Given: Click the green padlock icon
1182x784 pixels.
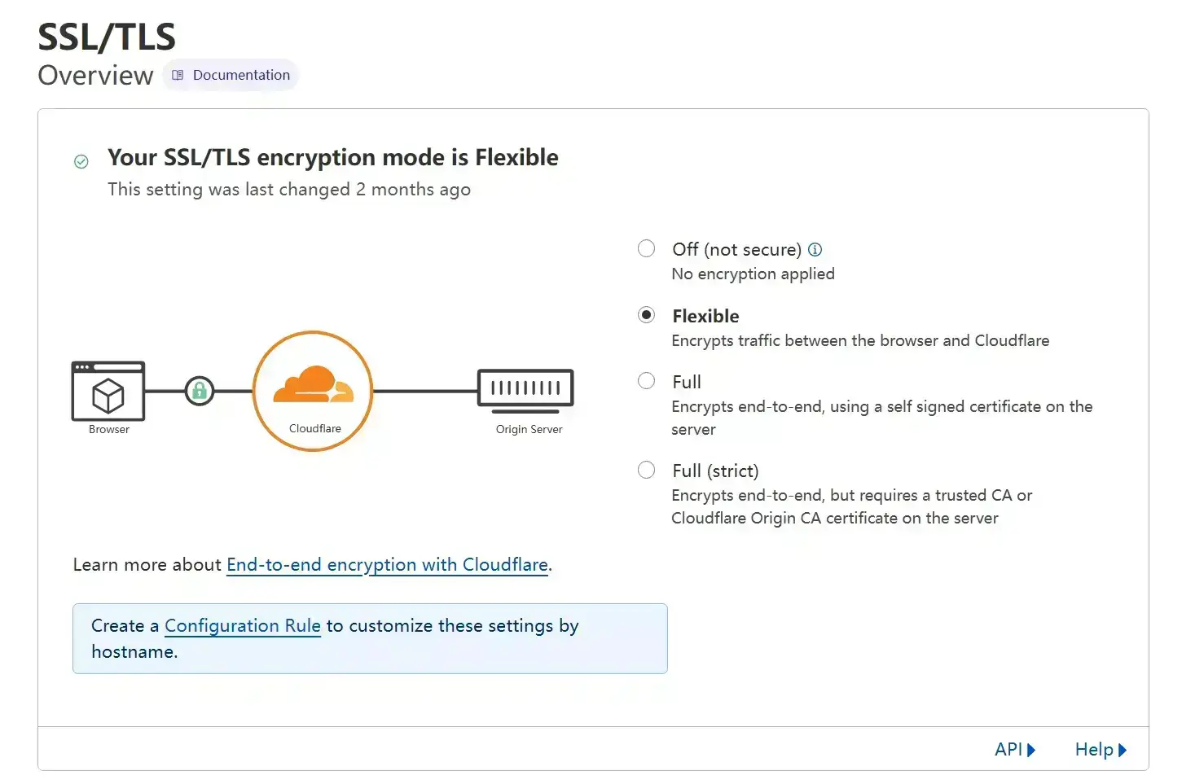Looking at the screenshot, I should [x=200, y=392].
